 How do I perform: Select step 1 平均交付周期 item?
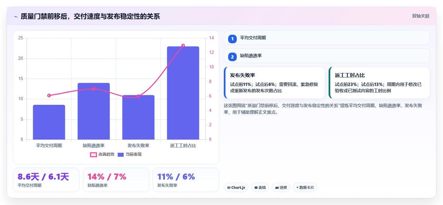327,38
